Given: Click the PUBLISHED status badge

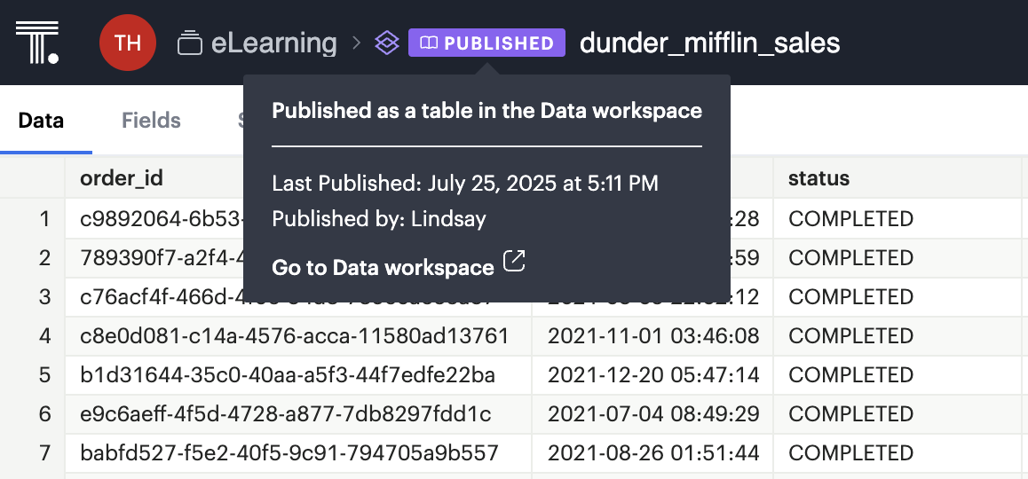Looking at the screenshot, I should (486, 43).
